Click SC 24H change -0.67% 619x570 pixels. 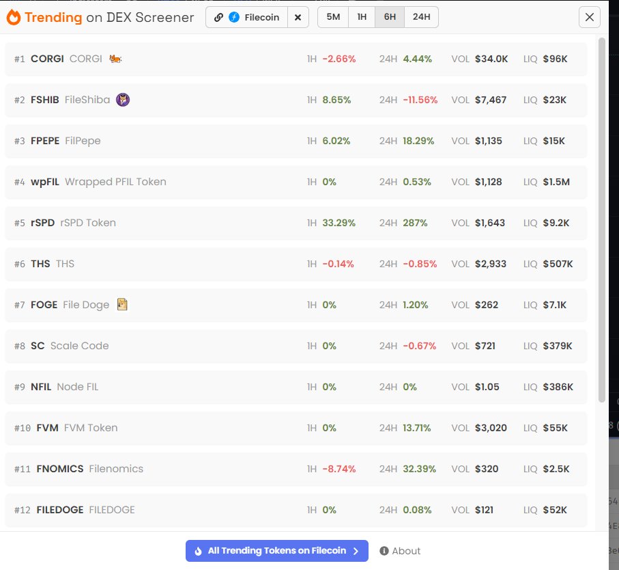pos(419,346)
